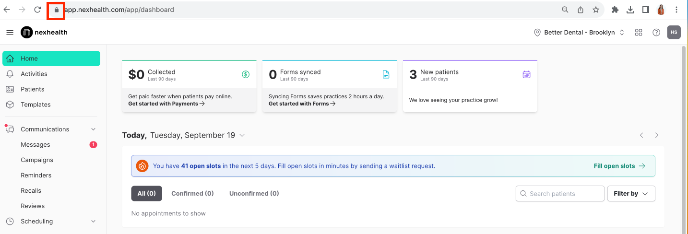This screenshot has height=234, width=688.
Task: Open the apps grid icon
Action: click(638, 33)
